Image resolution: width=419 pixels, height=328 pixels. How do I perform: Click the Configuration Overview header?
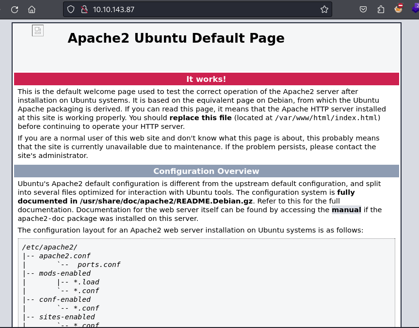coord(206,171)
